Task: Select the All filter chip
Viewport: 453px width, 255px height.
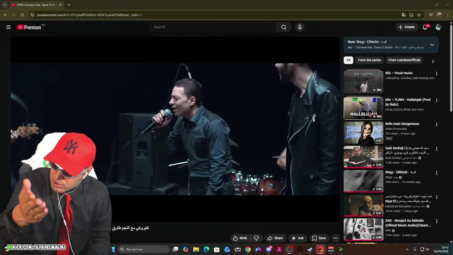Action: (348, 60)
